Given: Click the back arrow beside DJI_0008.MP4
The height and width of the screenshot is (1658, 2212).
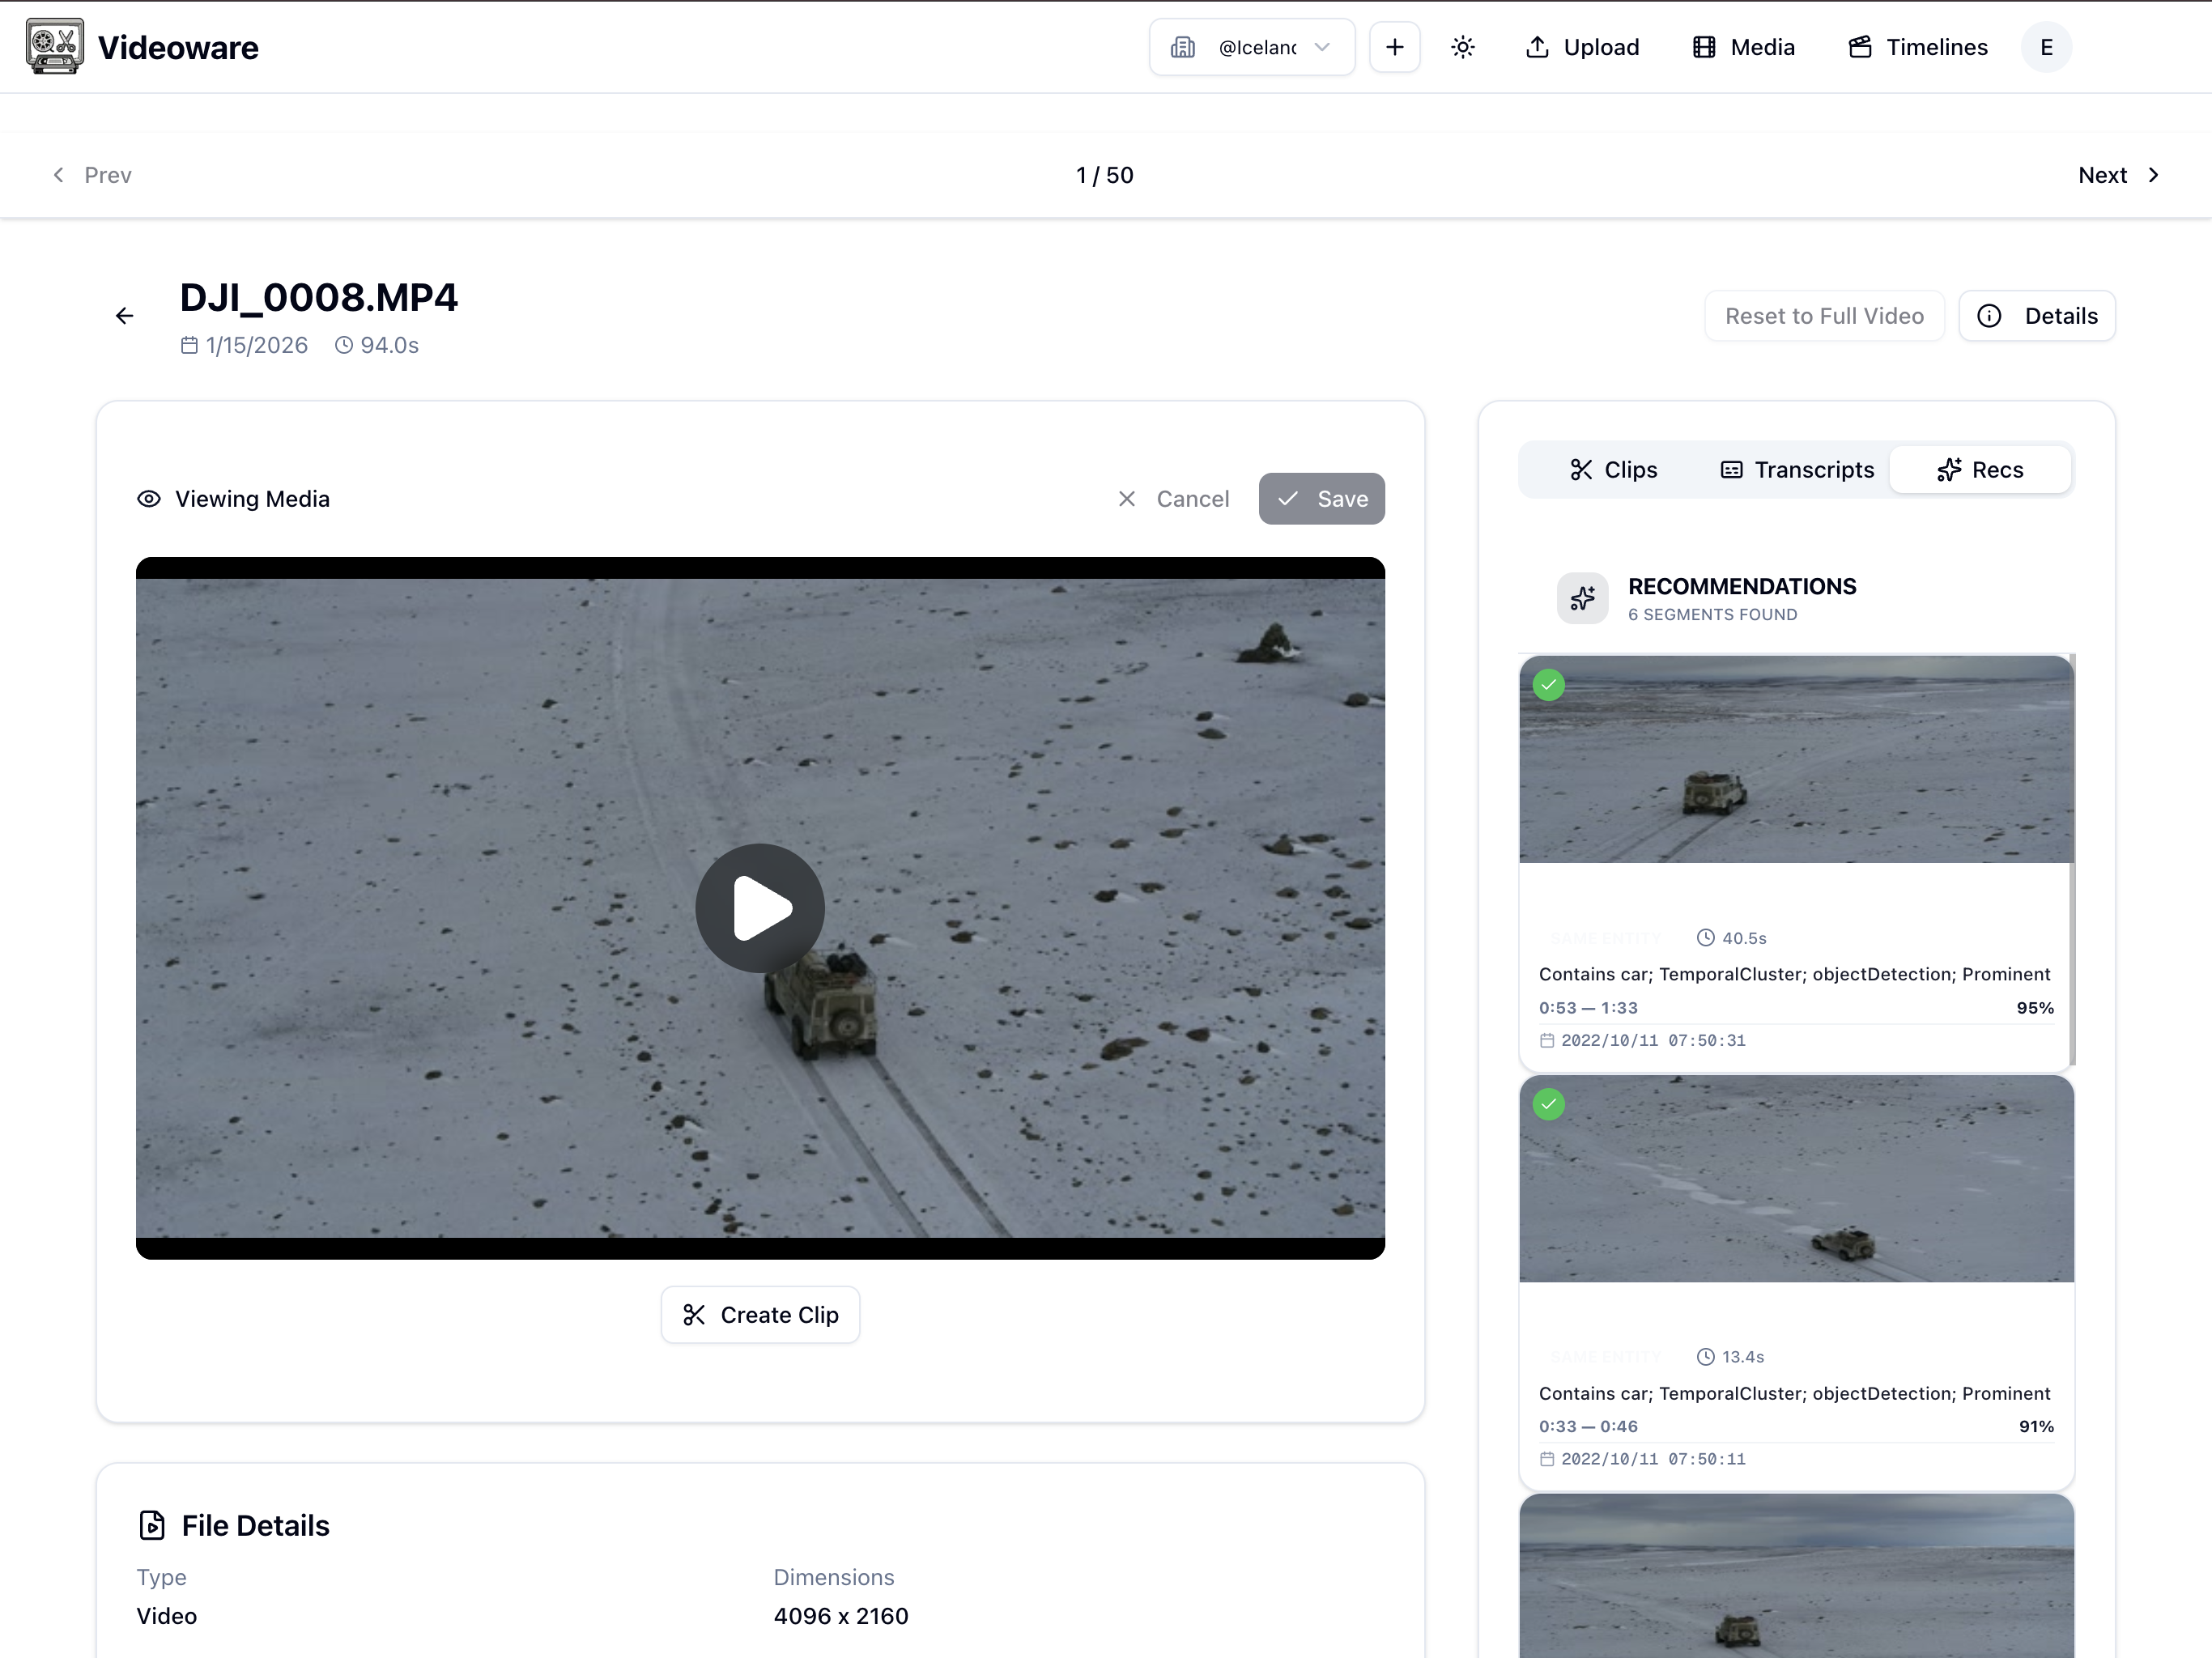Looking at the screenshot, I should click(124, 316).
